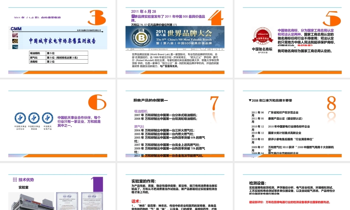Click the entry 国家火炬计划重点高新企业
This screenshot has height=210, width=350.
pyautogui.click(x=285, y=133)
